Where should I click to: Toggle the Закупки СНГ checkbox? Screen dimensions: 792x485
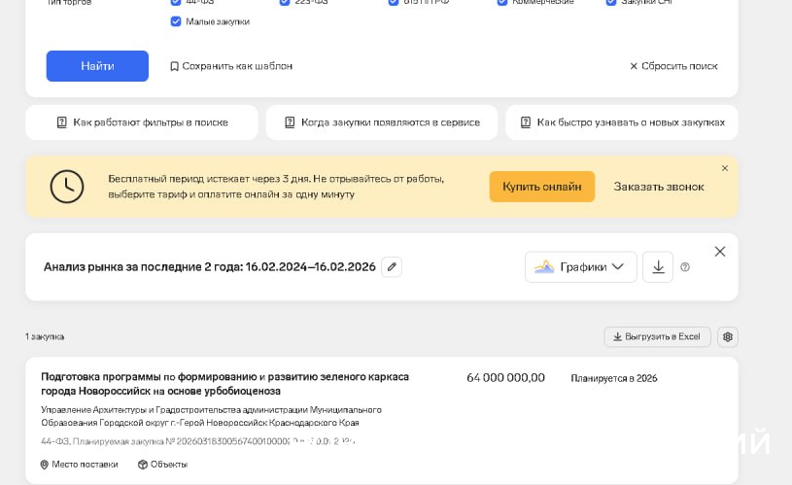coord(611,3)
